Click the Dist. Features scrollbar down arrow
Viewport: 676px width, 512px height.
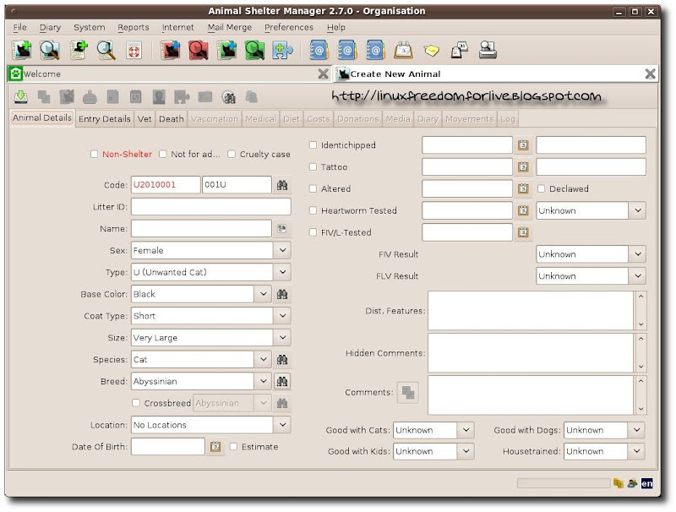pyautogui.click(x=640, y=324)
